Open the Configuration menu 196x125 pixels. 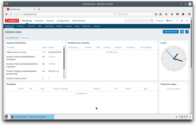pyautogui.click(x=63, y=21)
